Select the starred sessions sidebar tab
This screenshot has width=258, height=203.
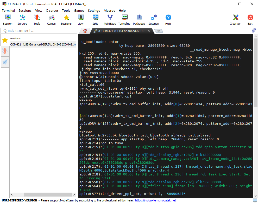point(5,40)
